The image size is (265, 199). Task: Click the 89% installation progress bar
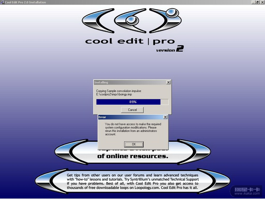[132, 102]
